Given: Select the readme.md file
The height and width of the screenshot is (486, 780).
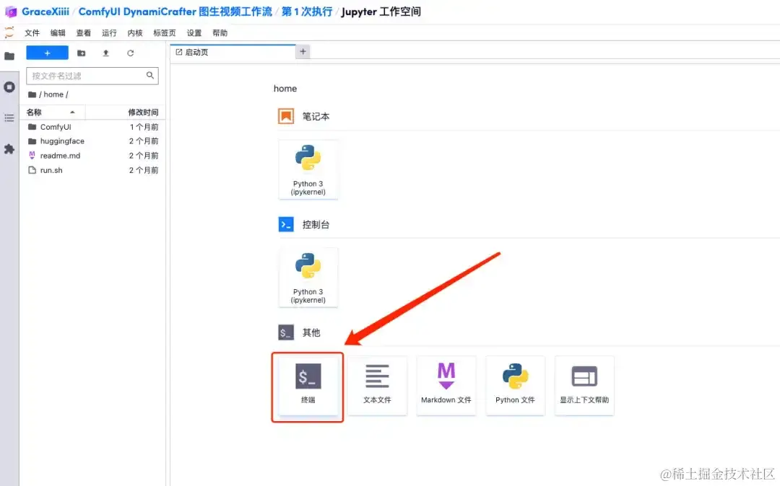Looking at the screenshot, I should click(92, 156).
